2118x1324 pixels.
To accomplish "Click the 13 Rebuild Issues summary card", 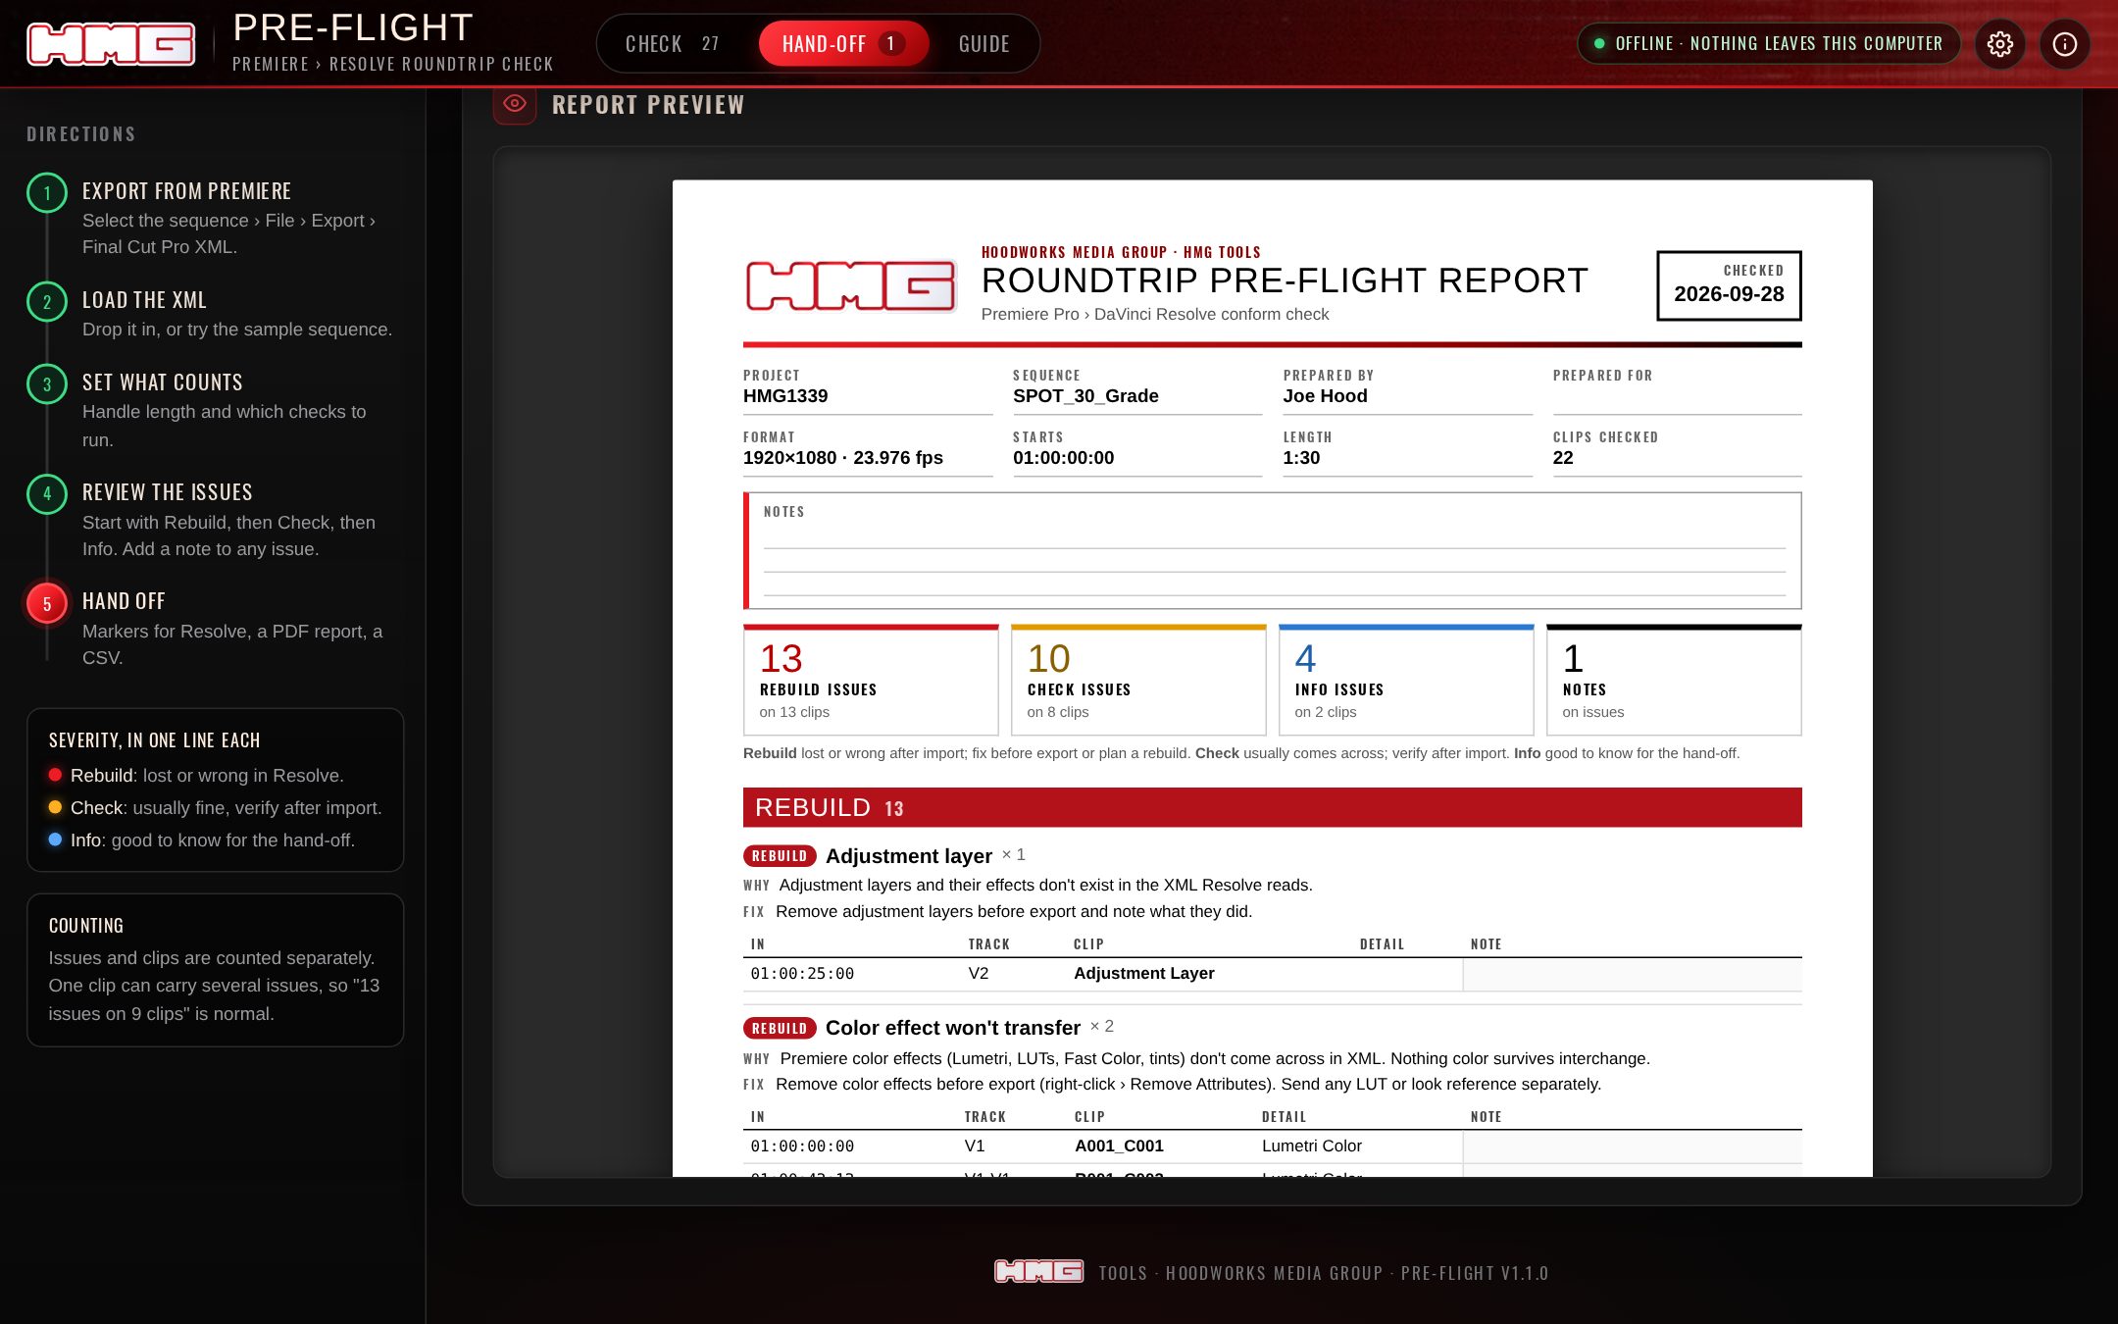I will [871, 680].
